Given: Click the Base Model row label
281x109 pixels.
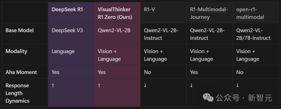Looking at the screenshot, I should pyautogui.click(x=20, y=30).
